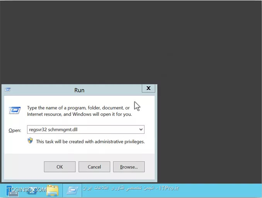262x198 pixels.
Task: Click the administrative privileges notice text
Action: click(x=90, y=142)
